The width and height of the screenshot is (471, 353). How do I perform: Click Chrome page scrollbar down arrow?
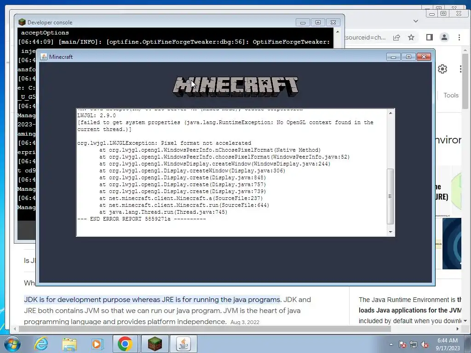coord(465,320)
